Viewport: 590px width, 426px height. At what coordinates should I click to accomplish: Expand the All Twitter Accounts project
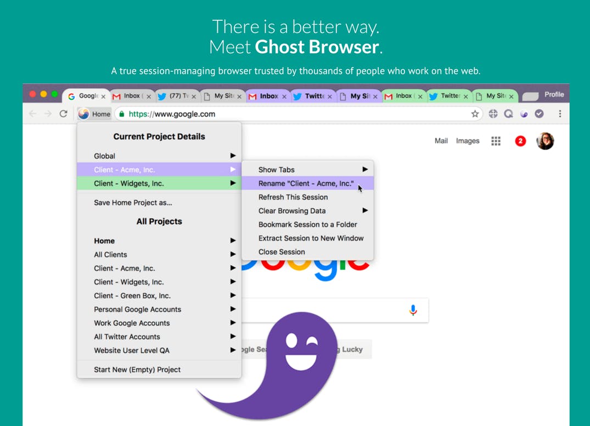click(159, 337)
